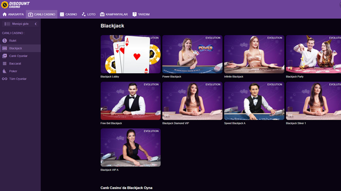Open the LOTO menu item
Image resolution: width=341 pixels, height=191 pixels.
pyautogui.click(x=89, y=15)
